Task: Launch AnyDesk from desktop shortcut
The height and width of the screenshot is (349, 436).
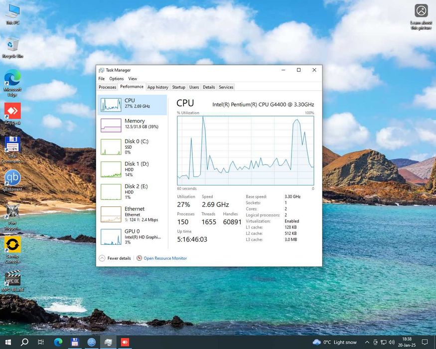Action: click(x=12, y=114)
